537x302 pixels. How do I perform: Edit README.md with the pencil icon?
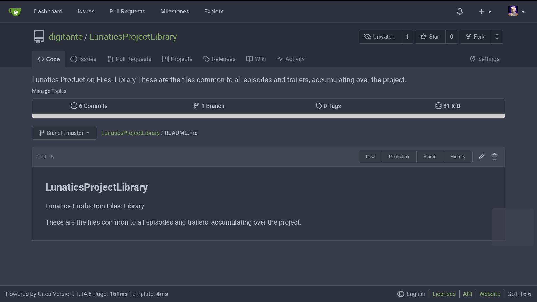pyautogui.click(x=481, y=157)
